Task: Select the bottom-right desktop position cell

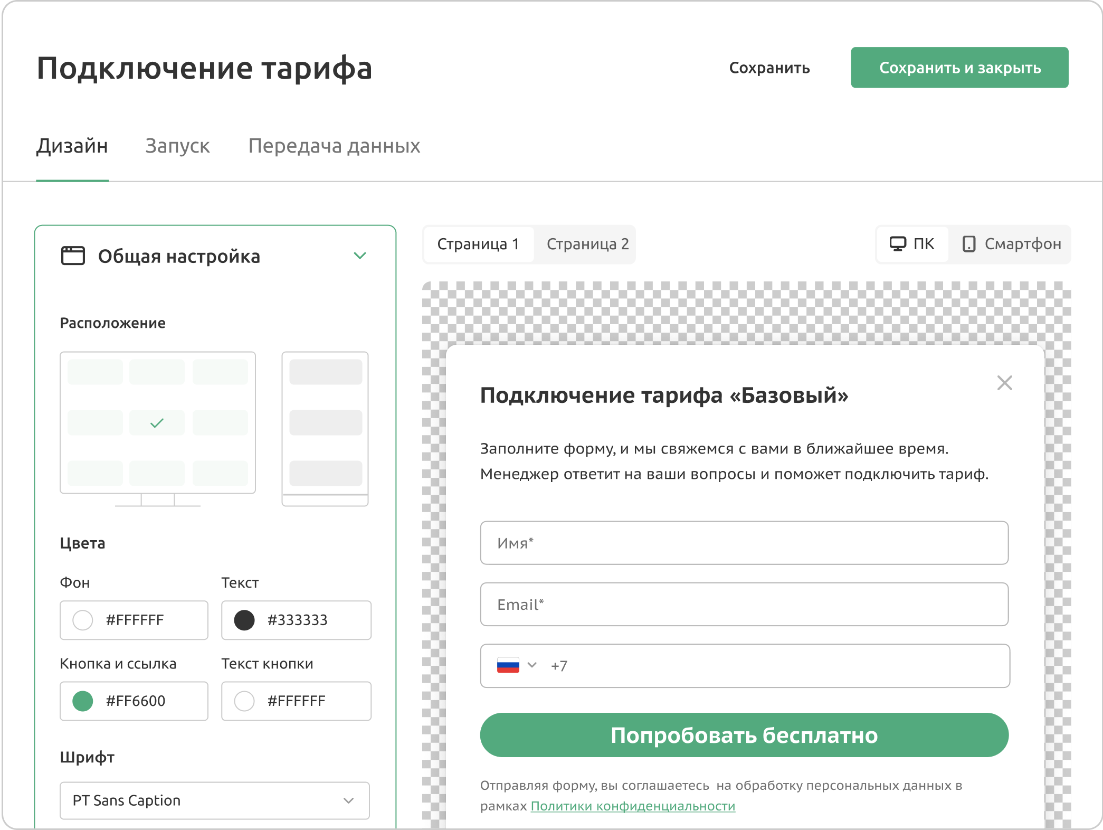Action: (x=220, y=473)
